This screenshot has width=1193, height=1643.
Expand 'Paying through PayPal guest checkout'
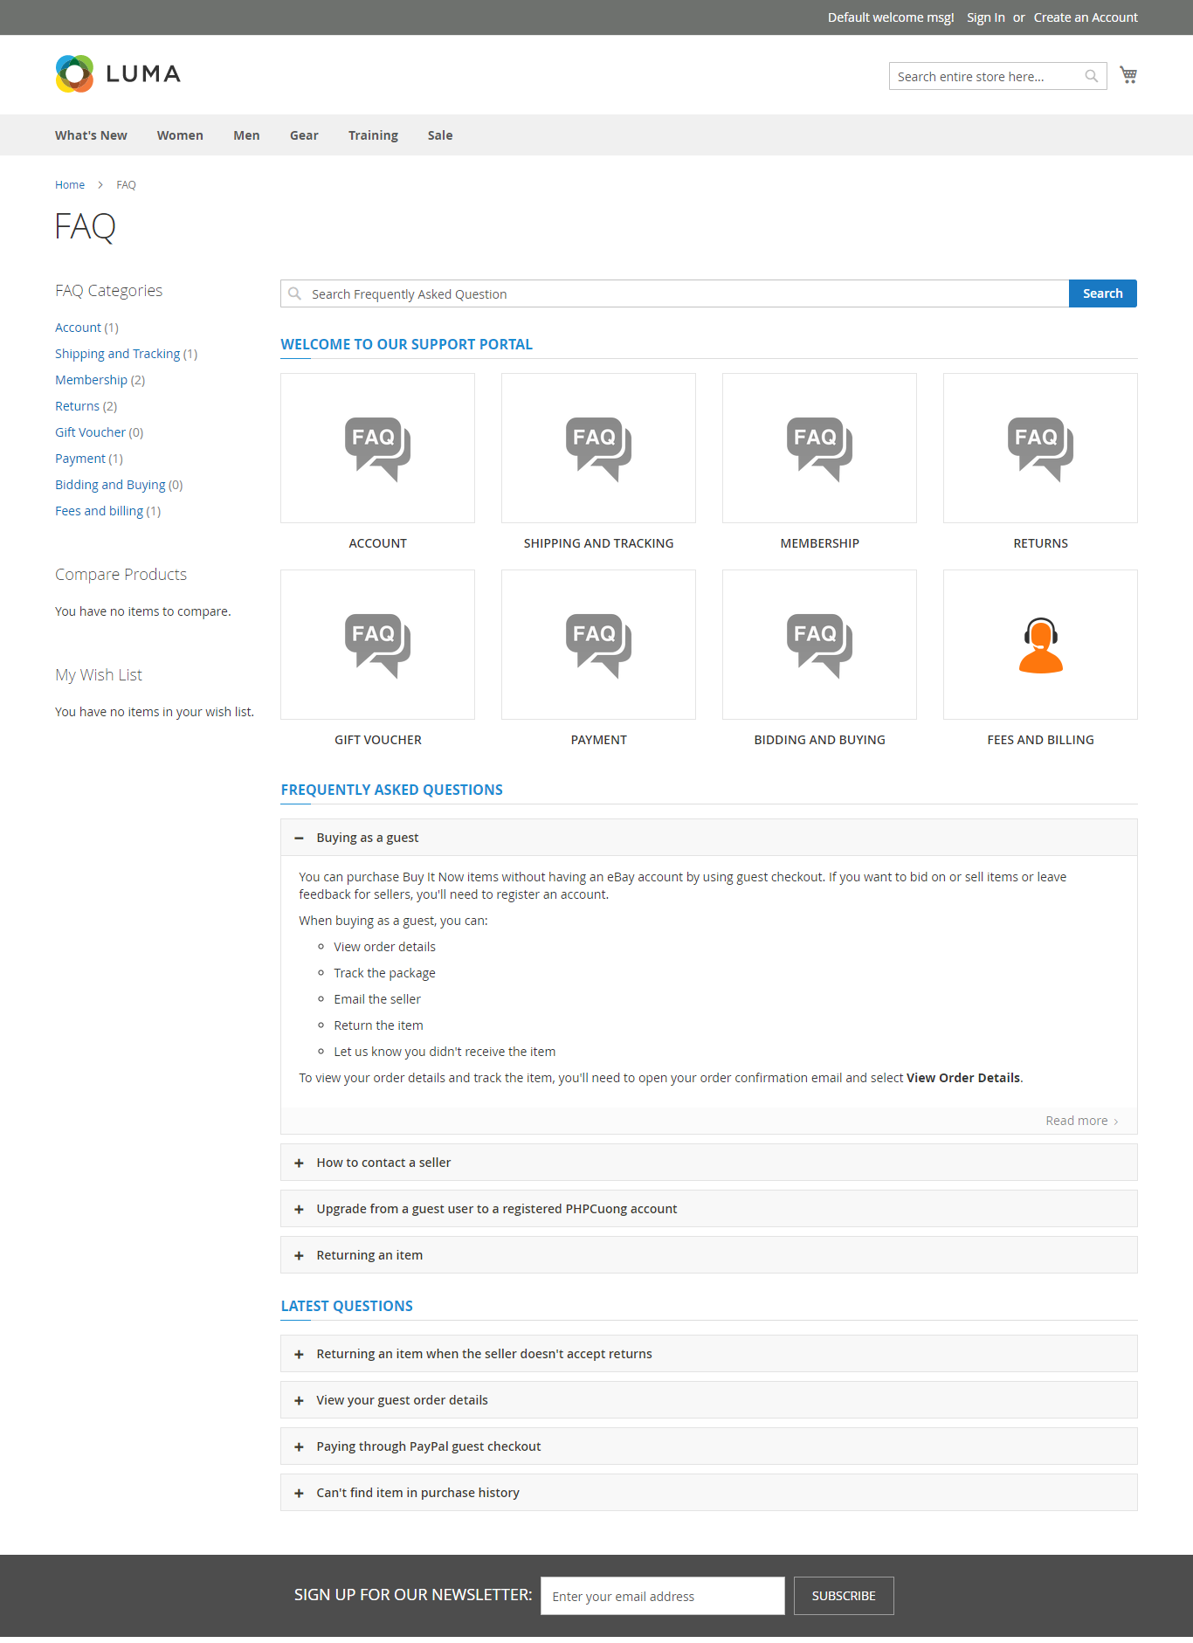428,1446
